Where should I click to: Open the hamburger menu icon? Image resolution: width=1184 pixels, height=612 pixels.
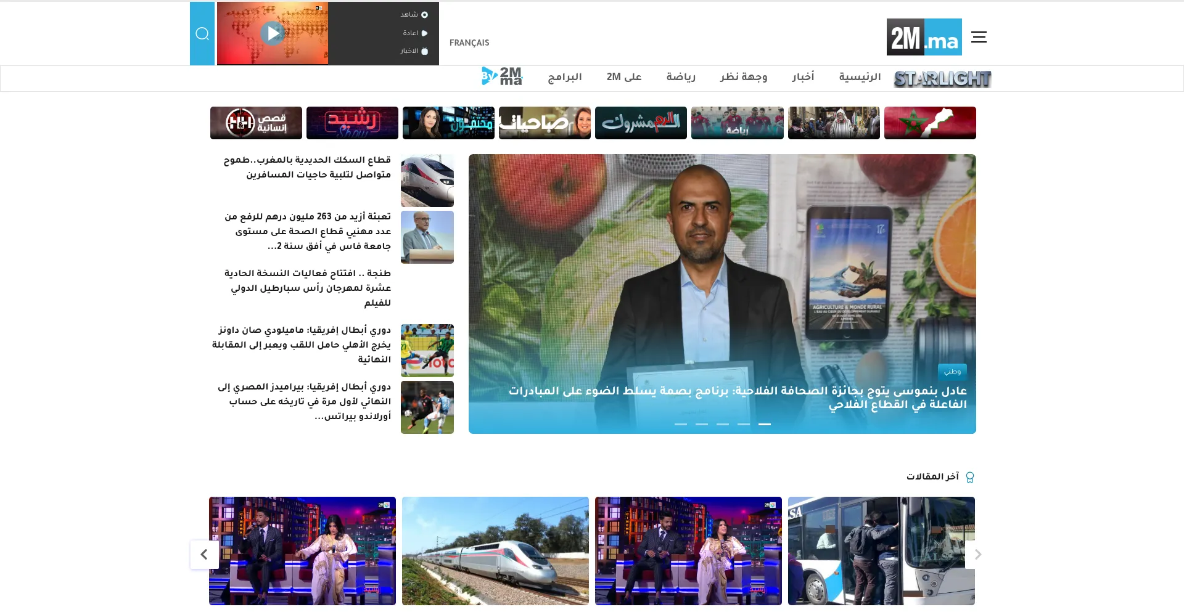(x=979, y=37)
